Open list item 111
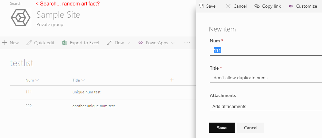 pyautogui.click(x=29, y=92)
